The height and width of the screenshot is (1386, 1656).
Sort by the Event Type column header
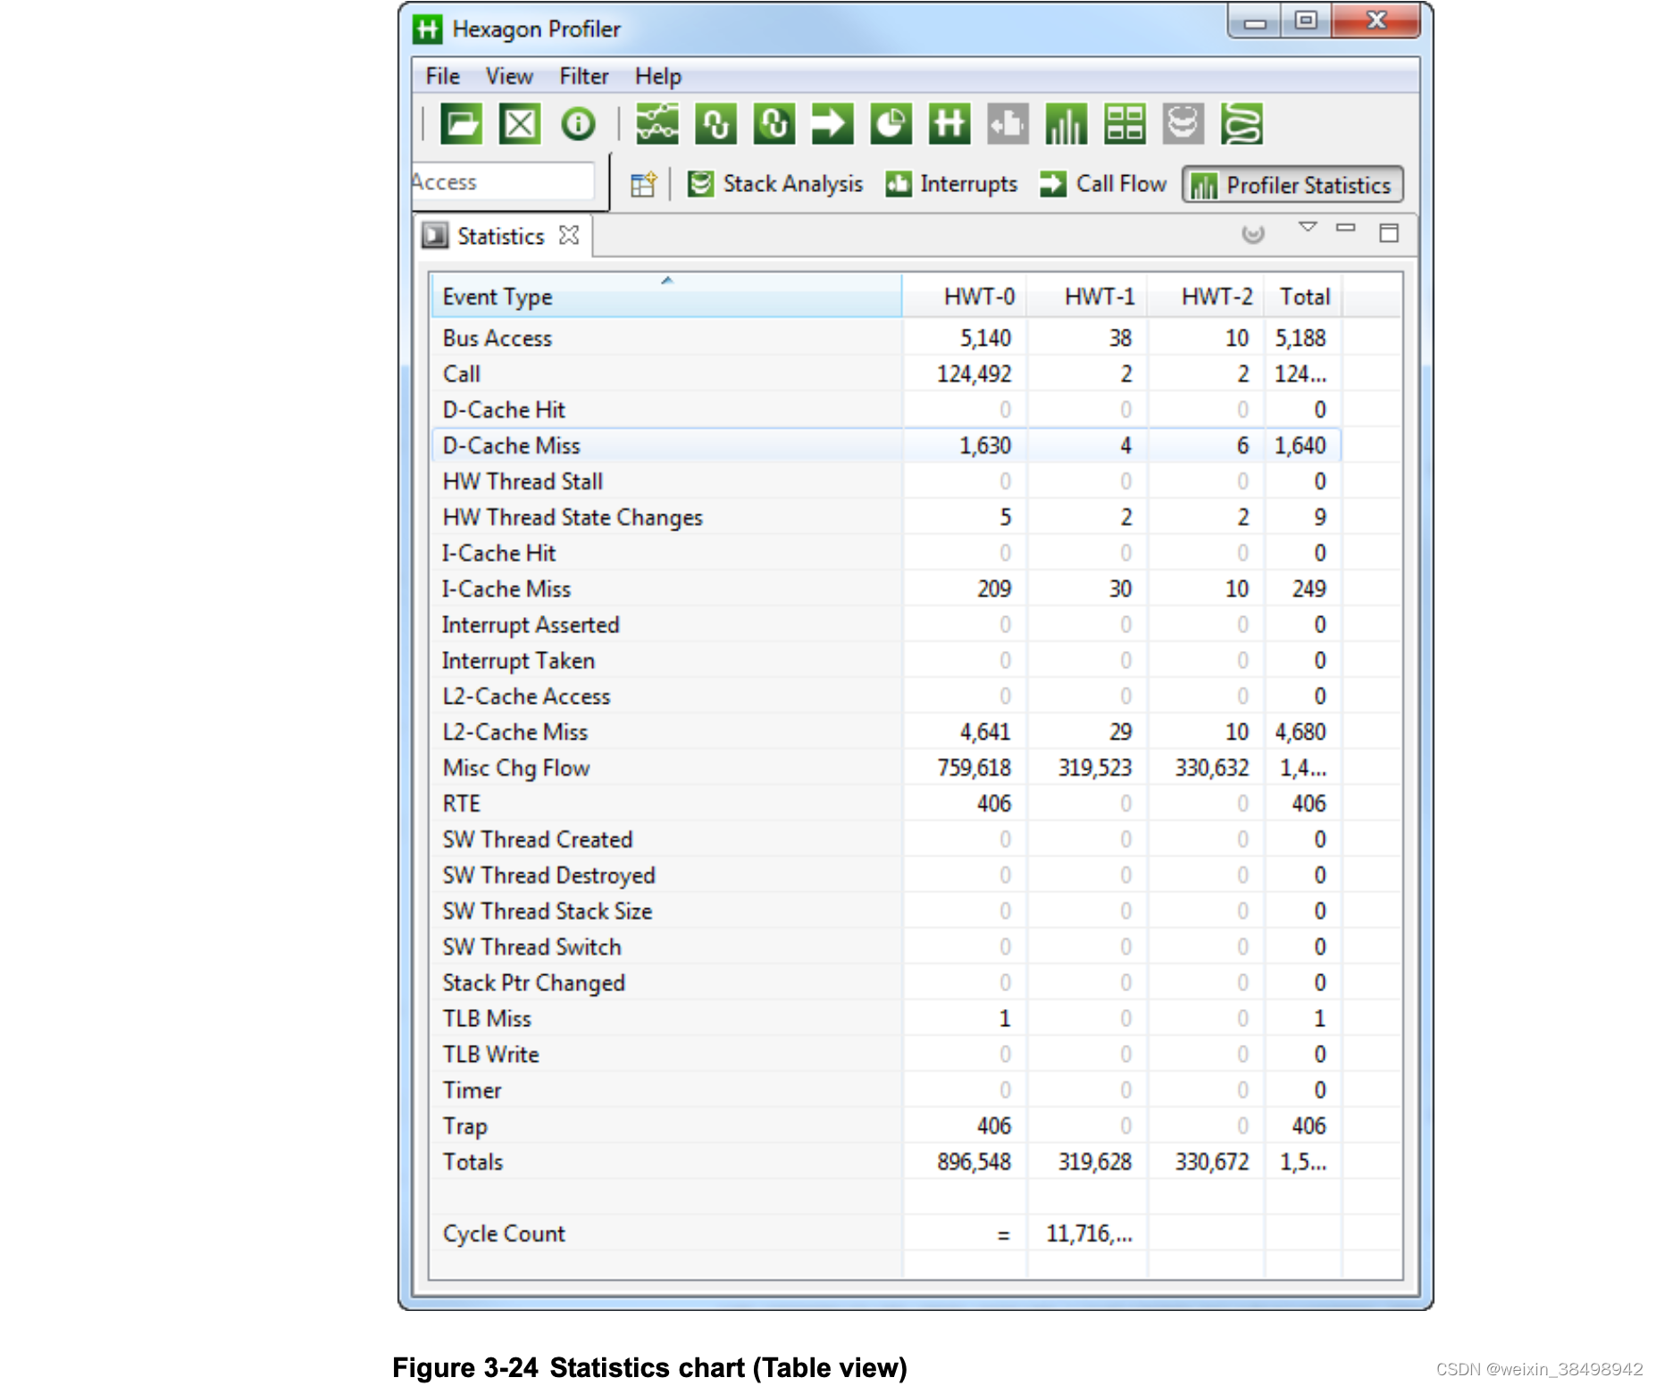665,296
